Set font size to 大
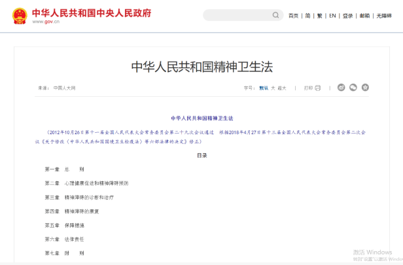Viewport: 403px width, 265px height. tap(273, 88)
